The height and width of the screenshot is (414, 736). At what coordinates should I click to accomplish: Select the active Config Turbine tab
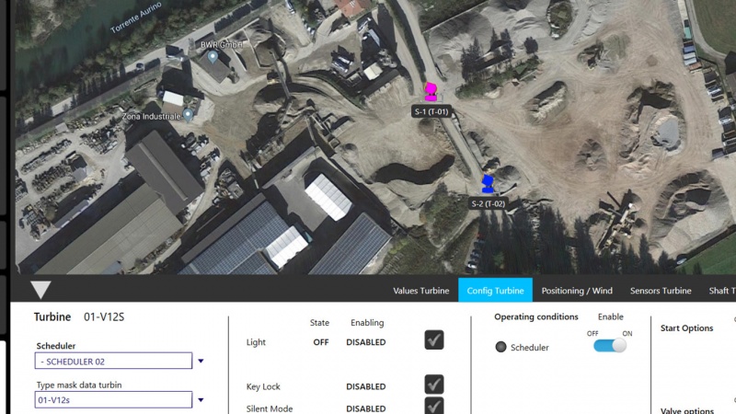(x=495, y=291)
